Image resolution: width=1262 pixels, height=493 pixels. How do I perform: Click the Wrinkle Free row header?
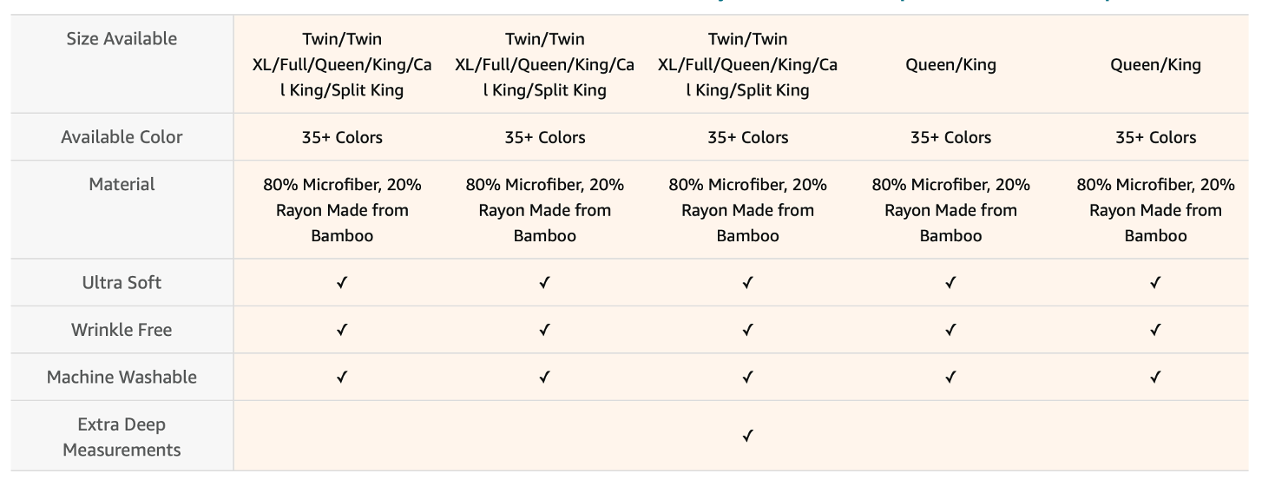[122, 330]
